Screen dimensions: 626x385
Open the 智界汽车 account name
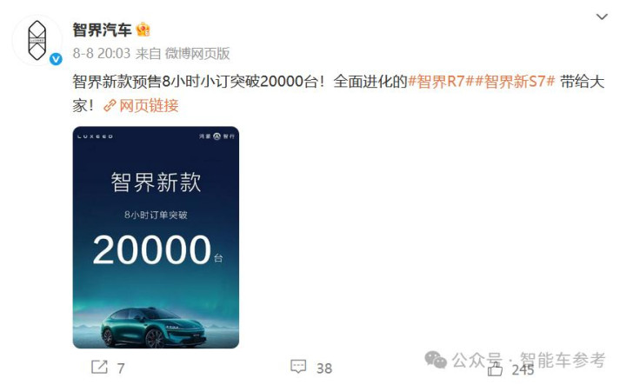pyautogui.click(x=102, y=30)
